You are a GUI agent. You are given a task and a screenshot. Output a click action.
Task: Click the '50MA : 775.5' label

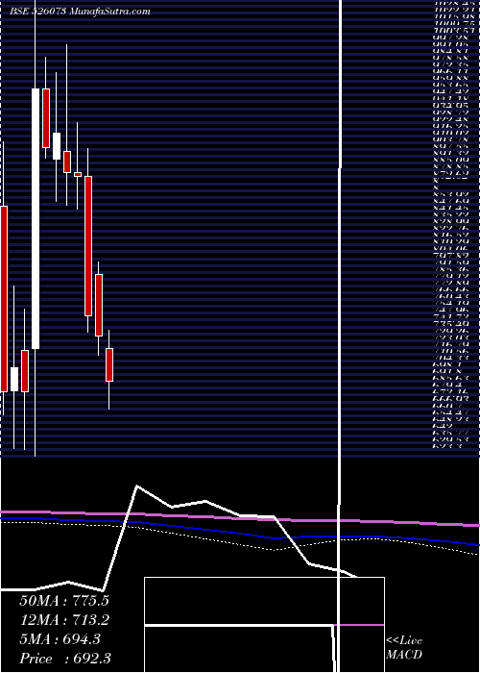coord(64,601)
